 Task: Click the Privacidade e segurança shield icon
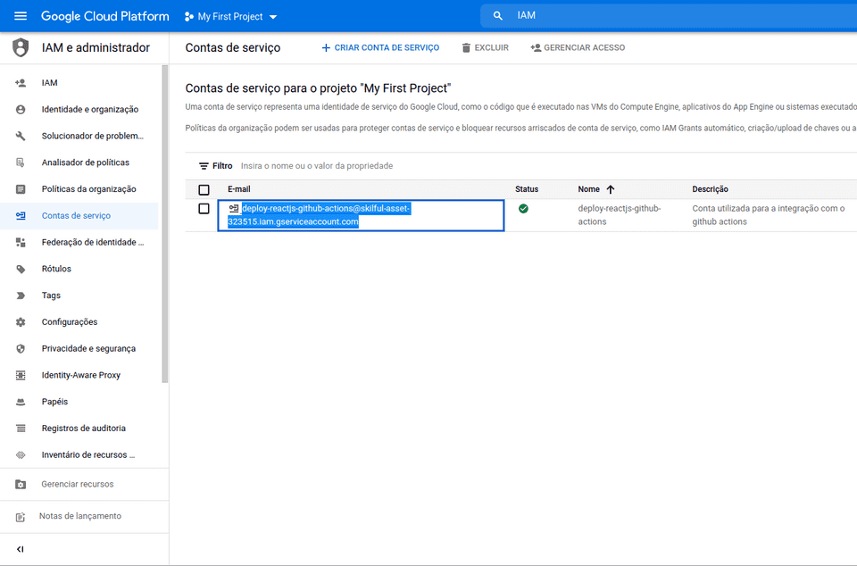(x=21, y=349)
